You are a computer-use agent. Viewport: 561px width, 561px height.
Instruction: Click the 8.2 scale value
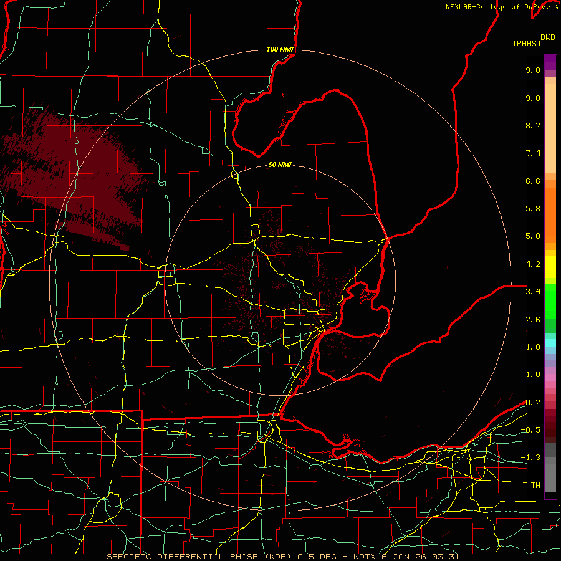[533, 125]
